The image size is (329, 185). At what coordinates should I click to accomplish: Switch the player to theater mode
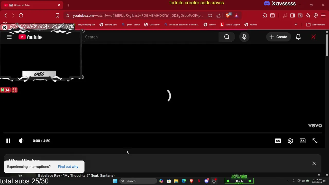pyautogui.click(x=303, y=141)
